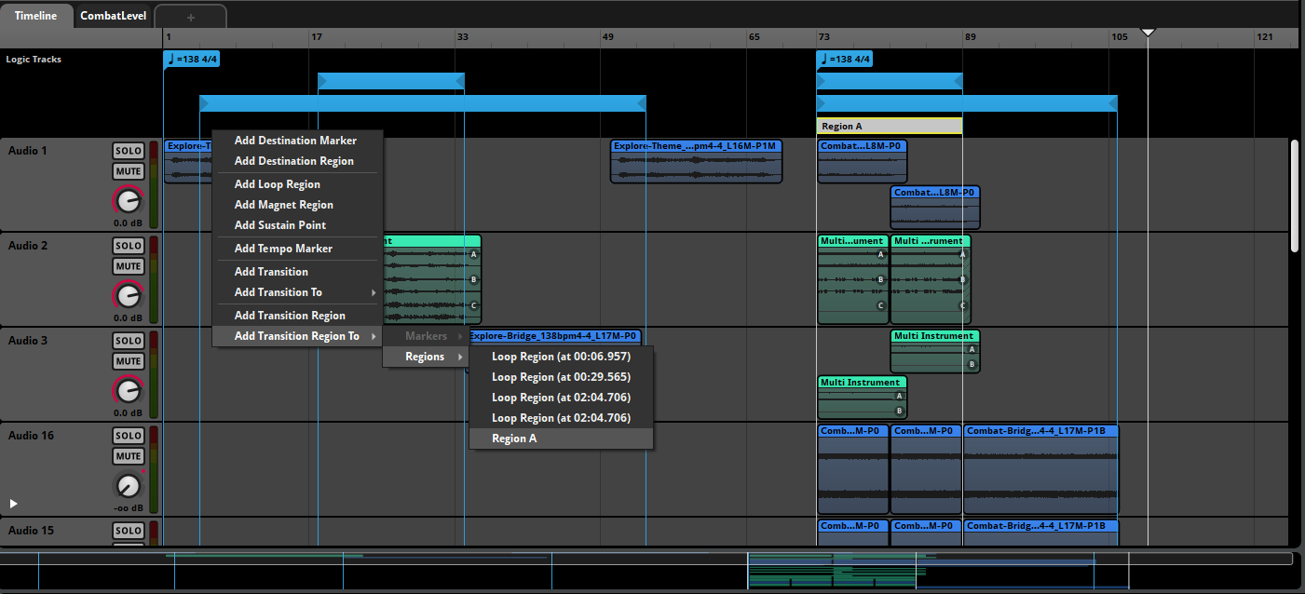
Task: Mute the Audio 3 track
Action: [129, 361]
